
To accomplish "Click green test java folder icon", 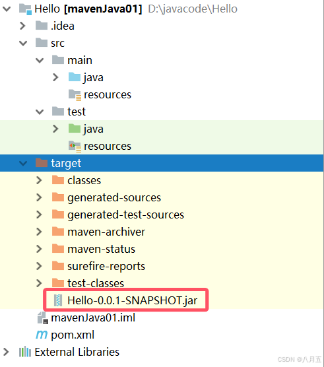I will 75,129.
